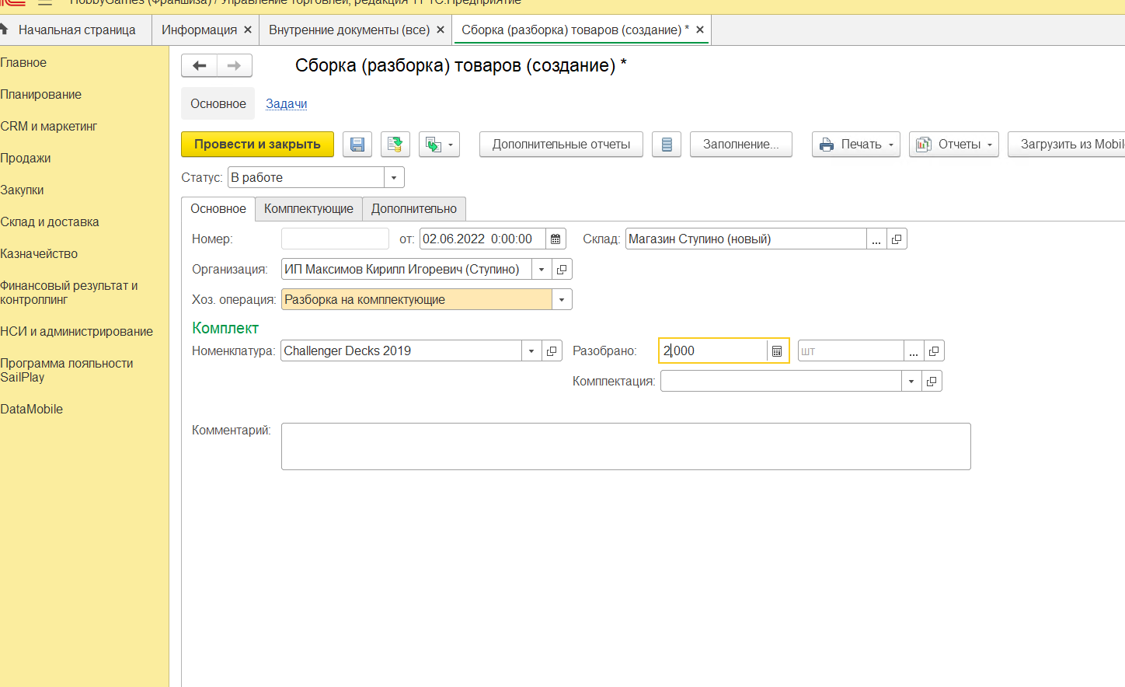Open calculator in Разобрано field
Screen dimensions: 1125x687
(777, 351)
